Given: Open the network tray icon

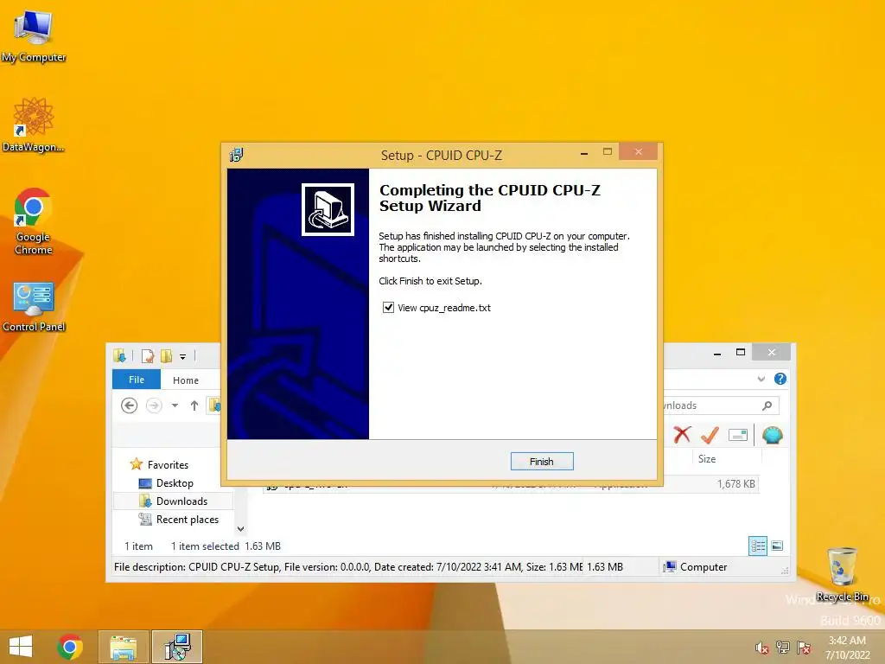Looking at the screenshot, I should (783, 648).
